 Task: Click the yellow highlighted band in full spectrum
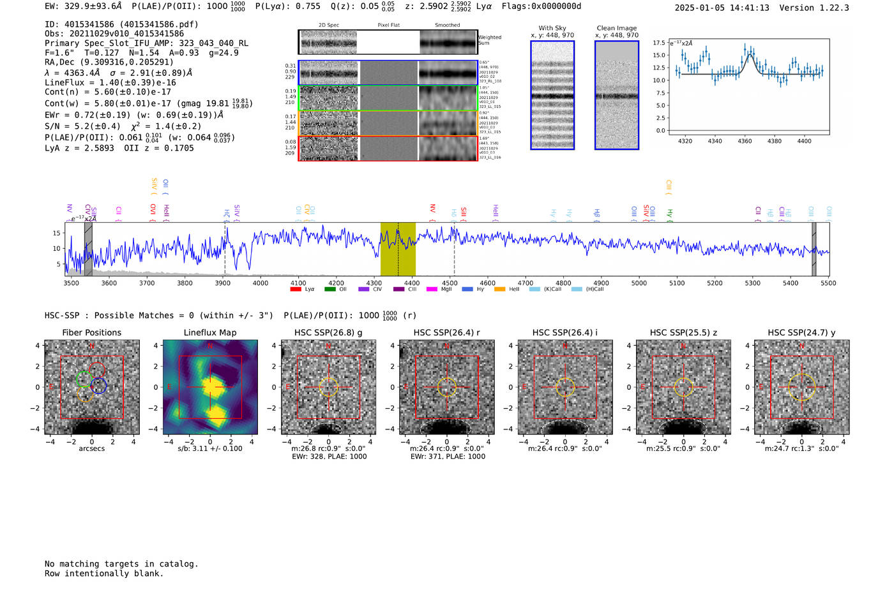click(398, 249)
